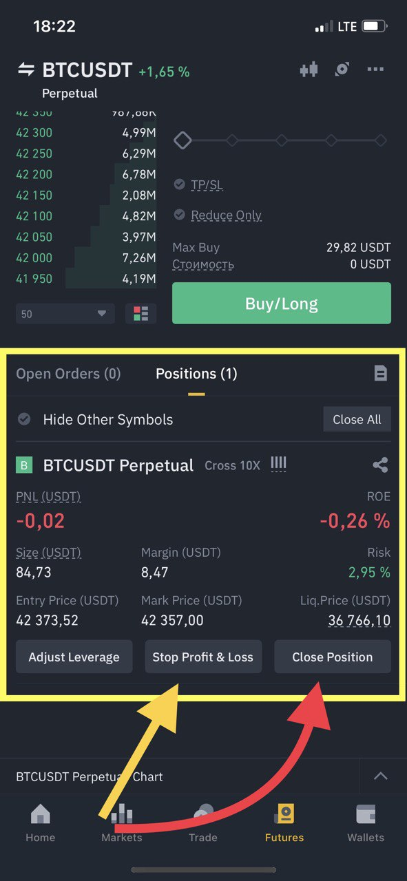Viewport: 407px width, 881px height.
Task: Toggle Hide Other Symbols option
Action: pos(24,419)
